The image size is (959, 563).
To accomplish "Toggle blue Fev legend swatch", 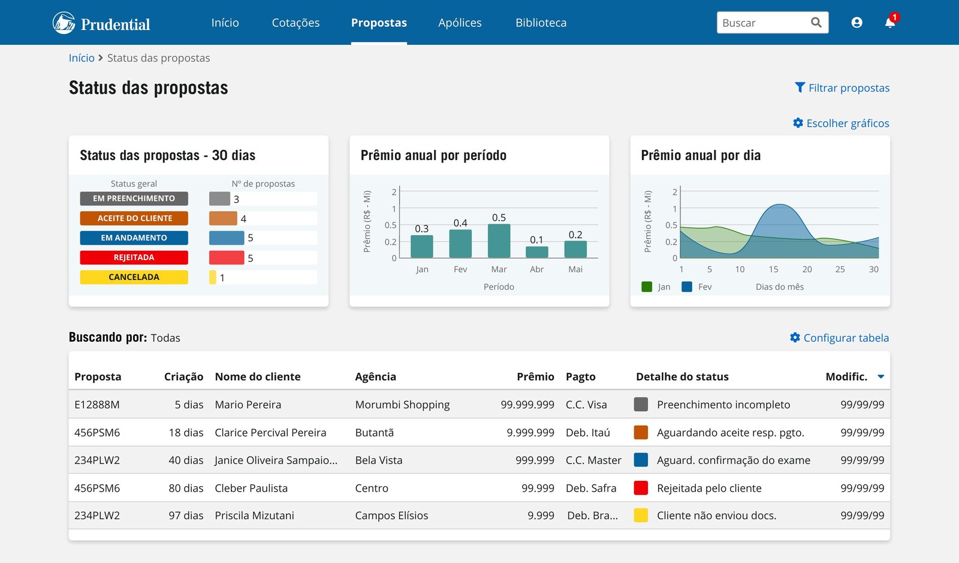I will [687, 287].
